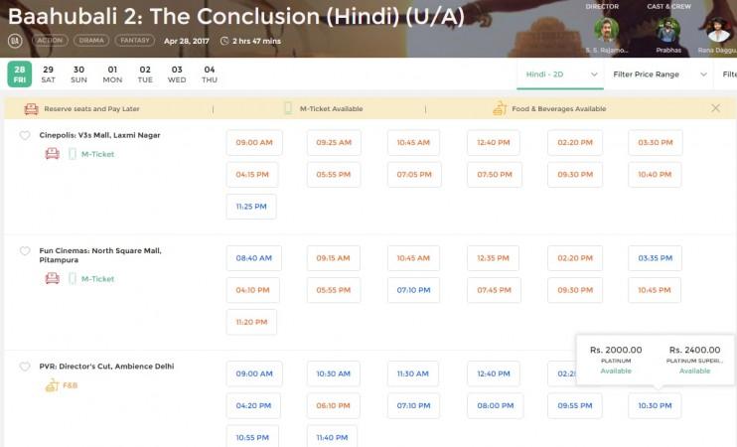Open S. S. Rajamouli director photo
The width and height of the screenshot is (737, 447).
[x=606, y=29]
